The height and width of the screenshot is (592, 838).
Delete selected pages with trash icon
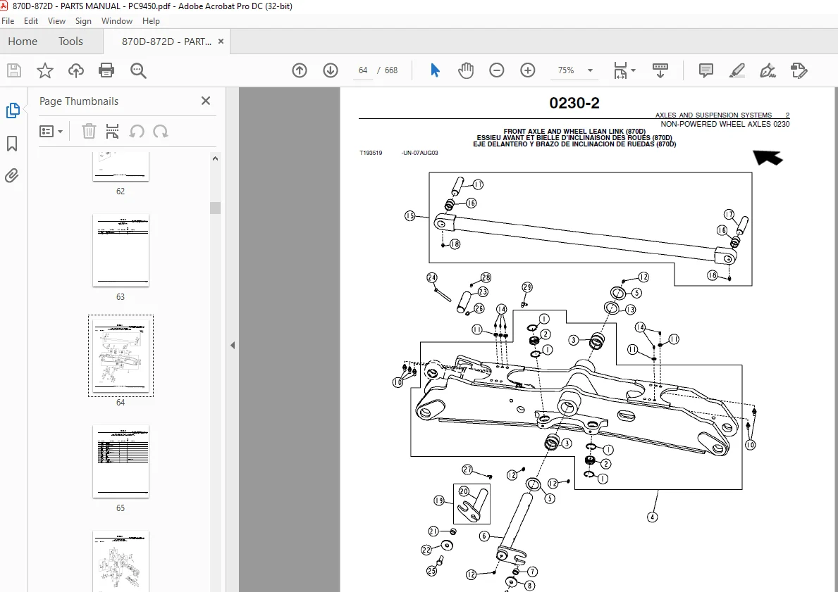pyautogui.click(x=89, y=132)
